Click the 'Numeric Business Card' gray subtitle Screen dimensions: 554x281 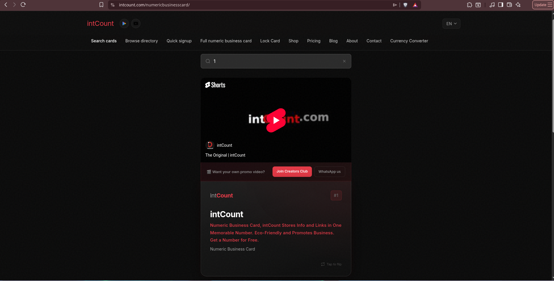233,249
